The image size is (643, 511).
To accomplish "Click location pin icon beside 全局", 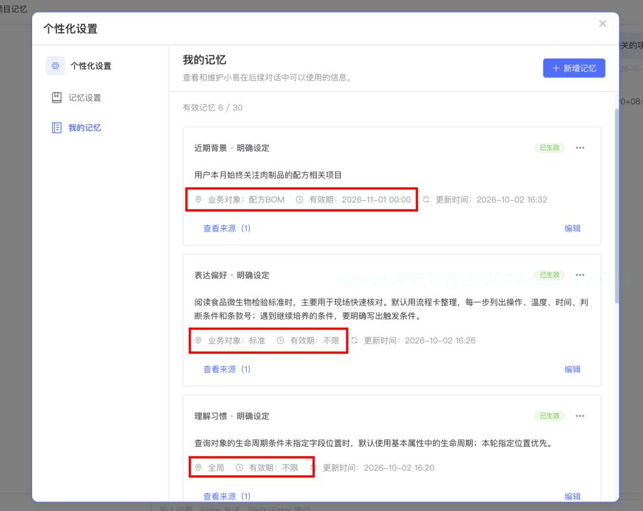I will 198,468.
